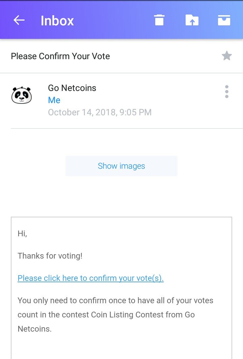Click the confirm your vote(s) link
The width and height of the screenshot is (243, 359).
pyautogui.click(x=90, y=278)
